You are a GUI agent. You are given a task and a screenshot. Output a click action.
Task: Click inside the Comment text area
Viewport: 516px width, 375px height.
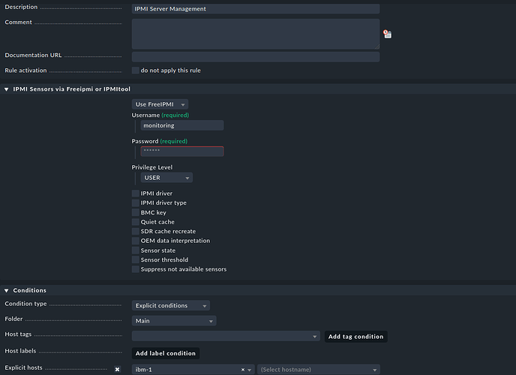[256, 34]
